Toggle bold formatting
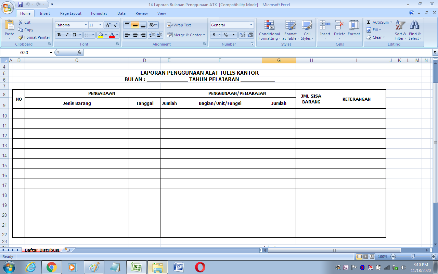 point(59,35)
